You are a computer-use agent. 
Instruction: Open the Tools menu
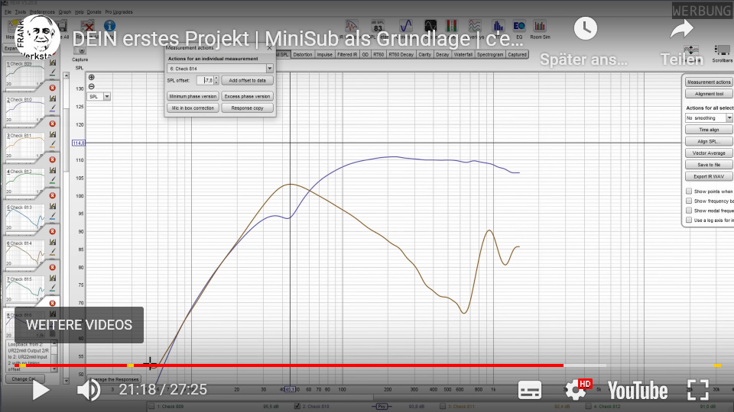[21, 11]
